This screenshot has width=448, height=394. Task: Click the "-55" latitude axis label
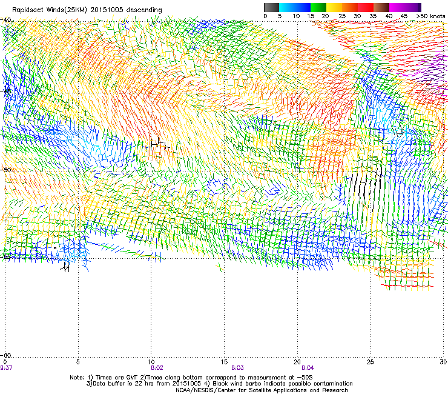click(5, 256)
